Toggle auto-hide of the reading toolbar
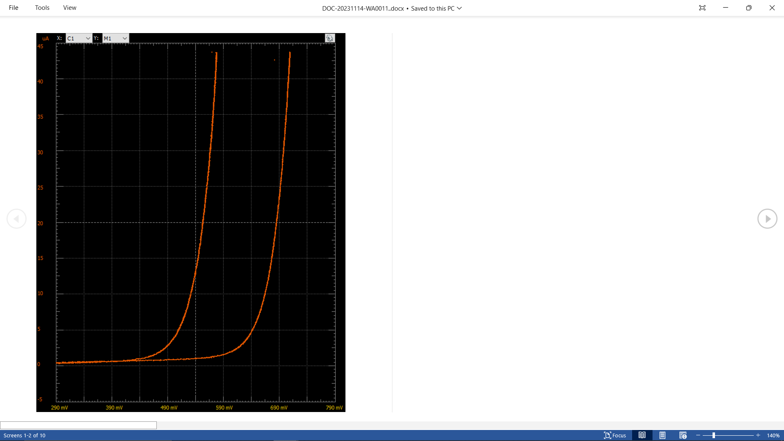This screenshot has height=441, width=784. click(x=702, y=8)
